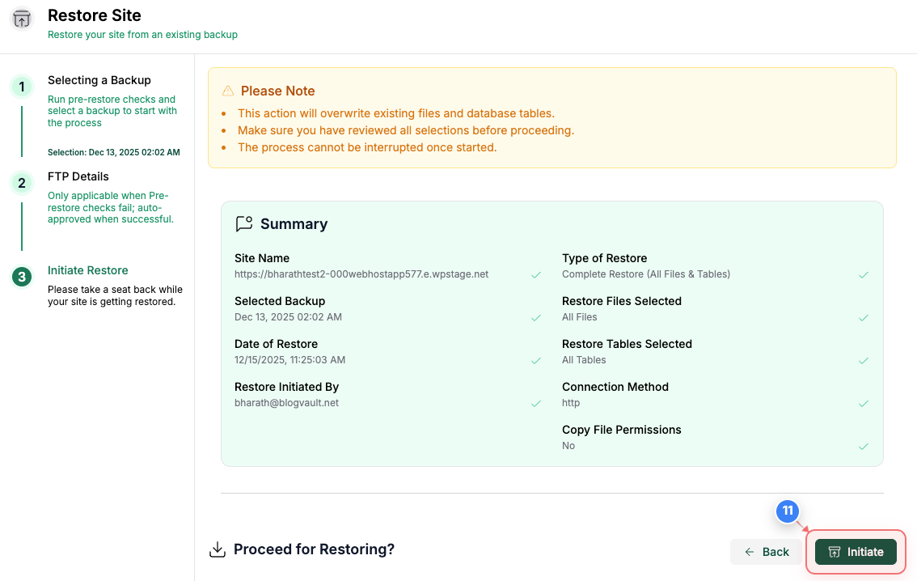
Task: Click the Restore Site header icon
Action: (21, 17)
